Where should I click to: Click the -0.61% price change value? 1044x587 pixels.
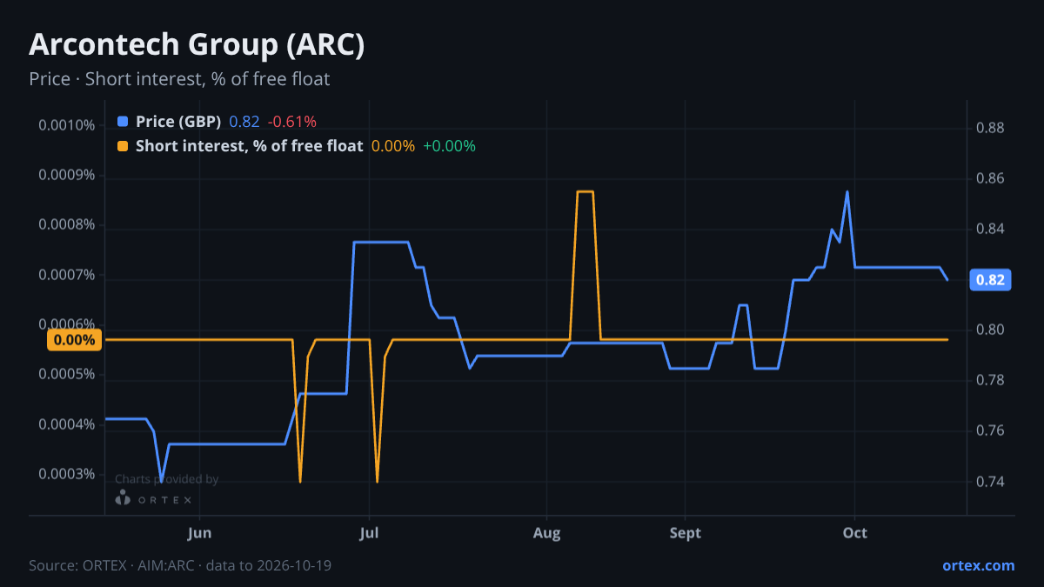pos(291,122)
